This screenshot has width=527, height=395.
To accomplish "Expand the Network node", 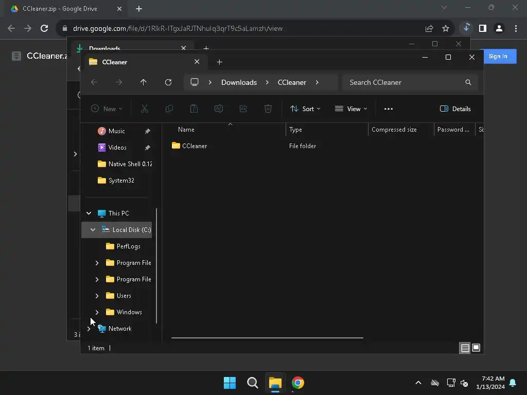I will 89,329.
